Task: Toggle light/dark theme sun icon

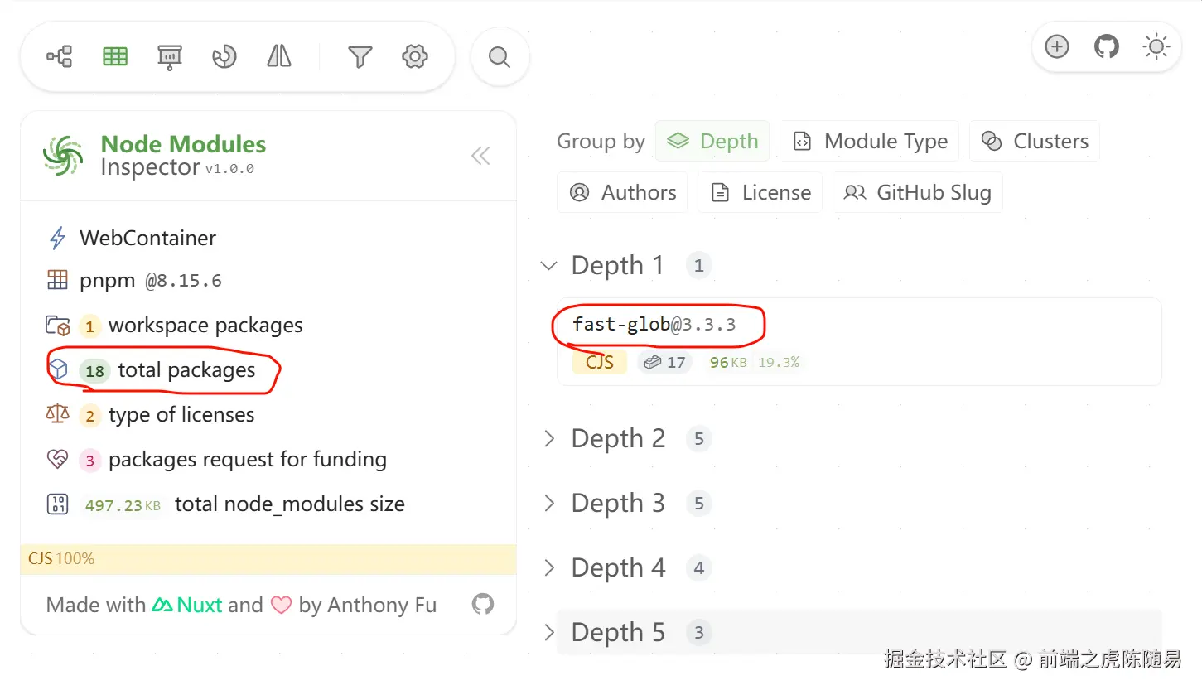Action: pyautogui.click(x=1156, y=46)
